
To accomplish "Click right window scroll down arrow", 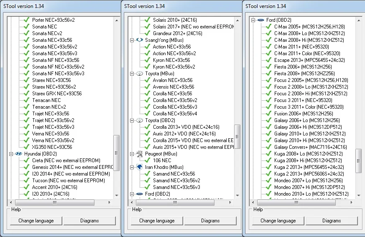I will point(358,196).
